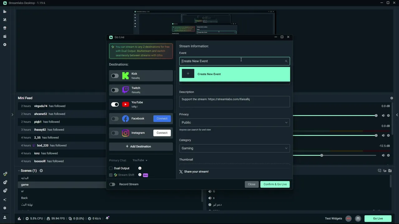399x224 pixels.
Task: Open the Privacy dropdown set to Public
Action: pyautogui.click(x=234, y=123)
